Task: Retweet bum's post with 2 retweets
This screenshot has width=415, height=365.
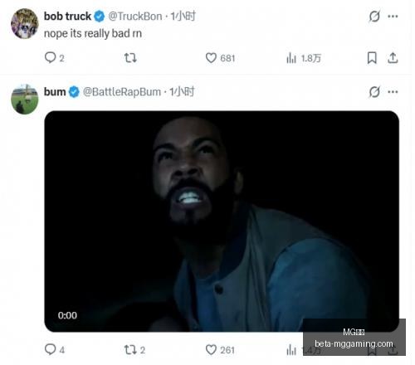Action: (x=134, y=350)
